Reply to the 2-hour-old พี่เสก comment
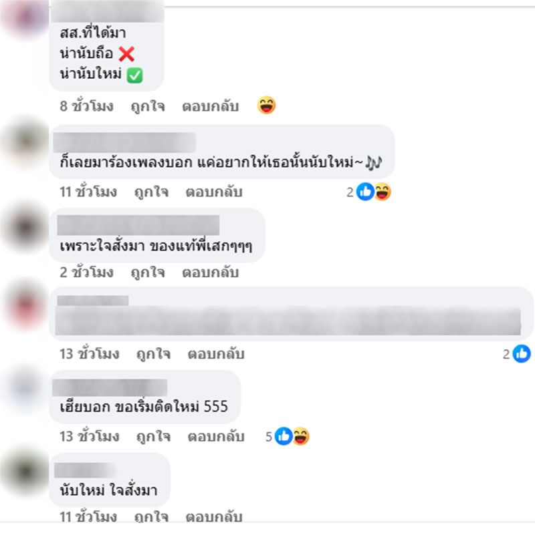This screenshot has width=535, height=533. (210, 273)
